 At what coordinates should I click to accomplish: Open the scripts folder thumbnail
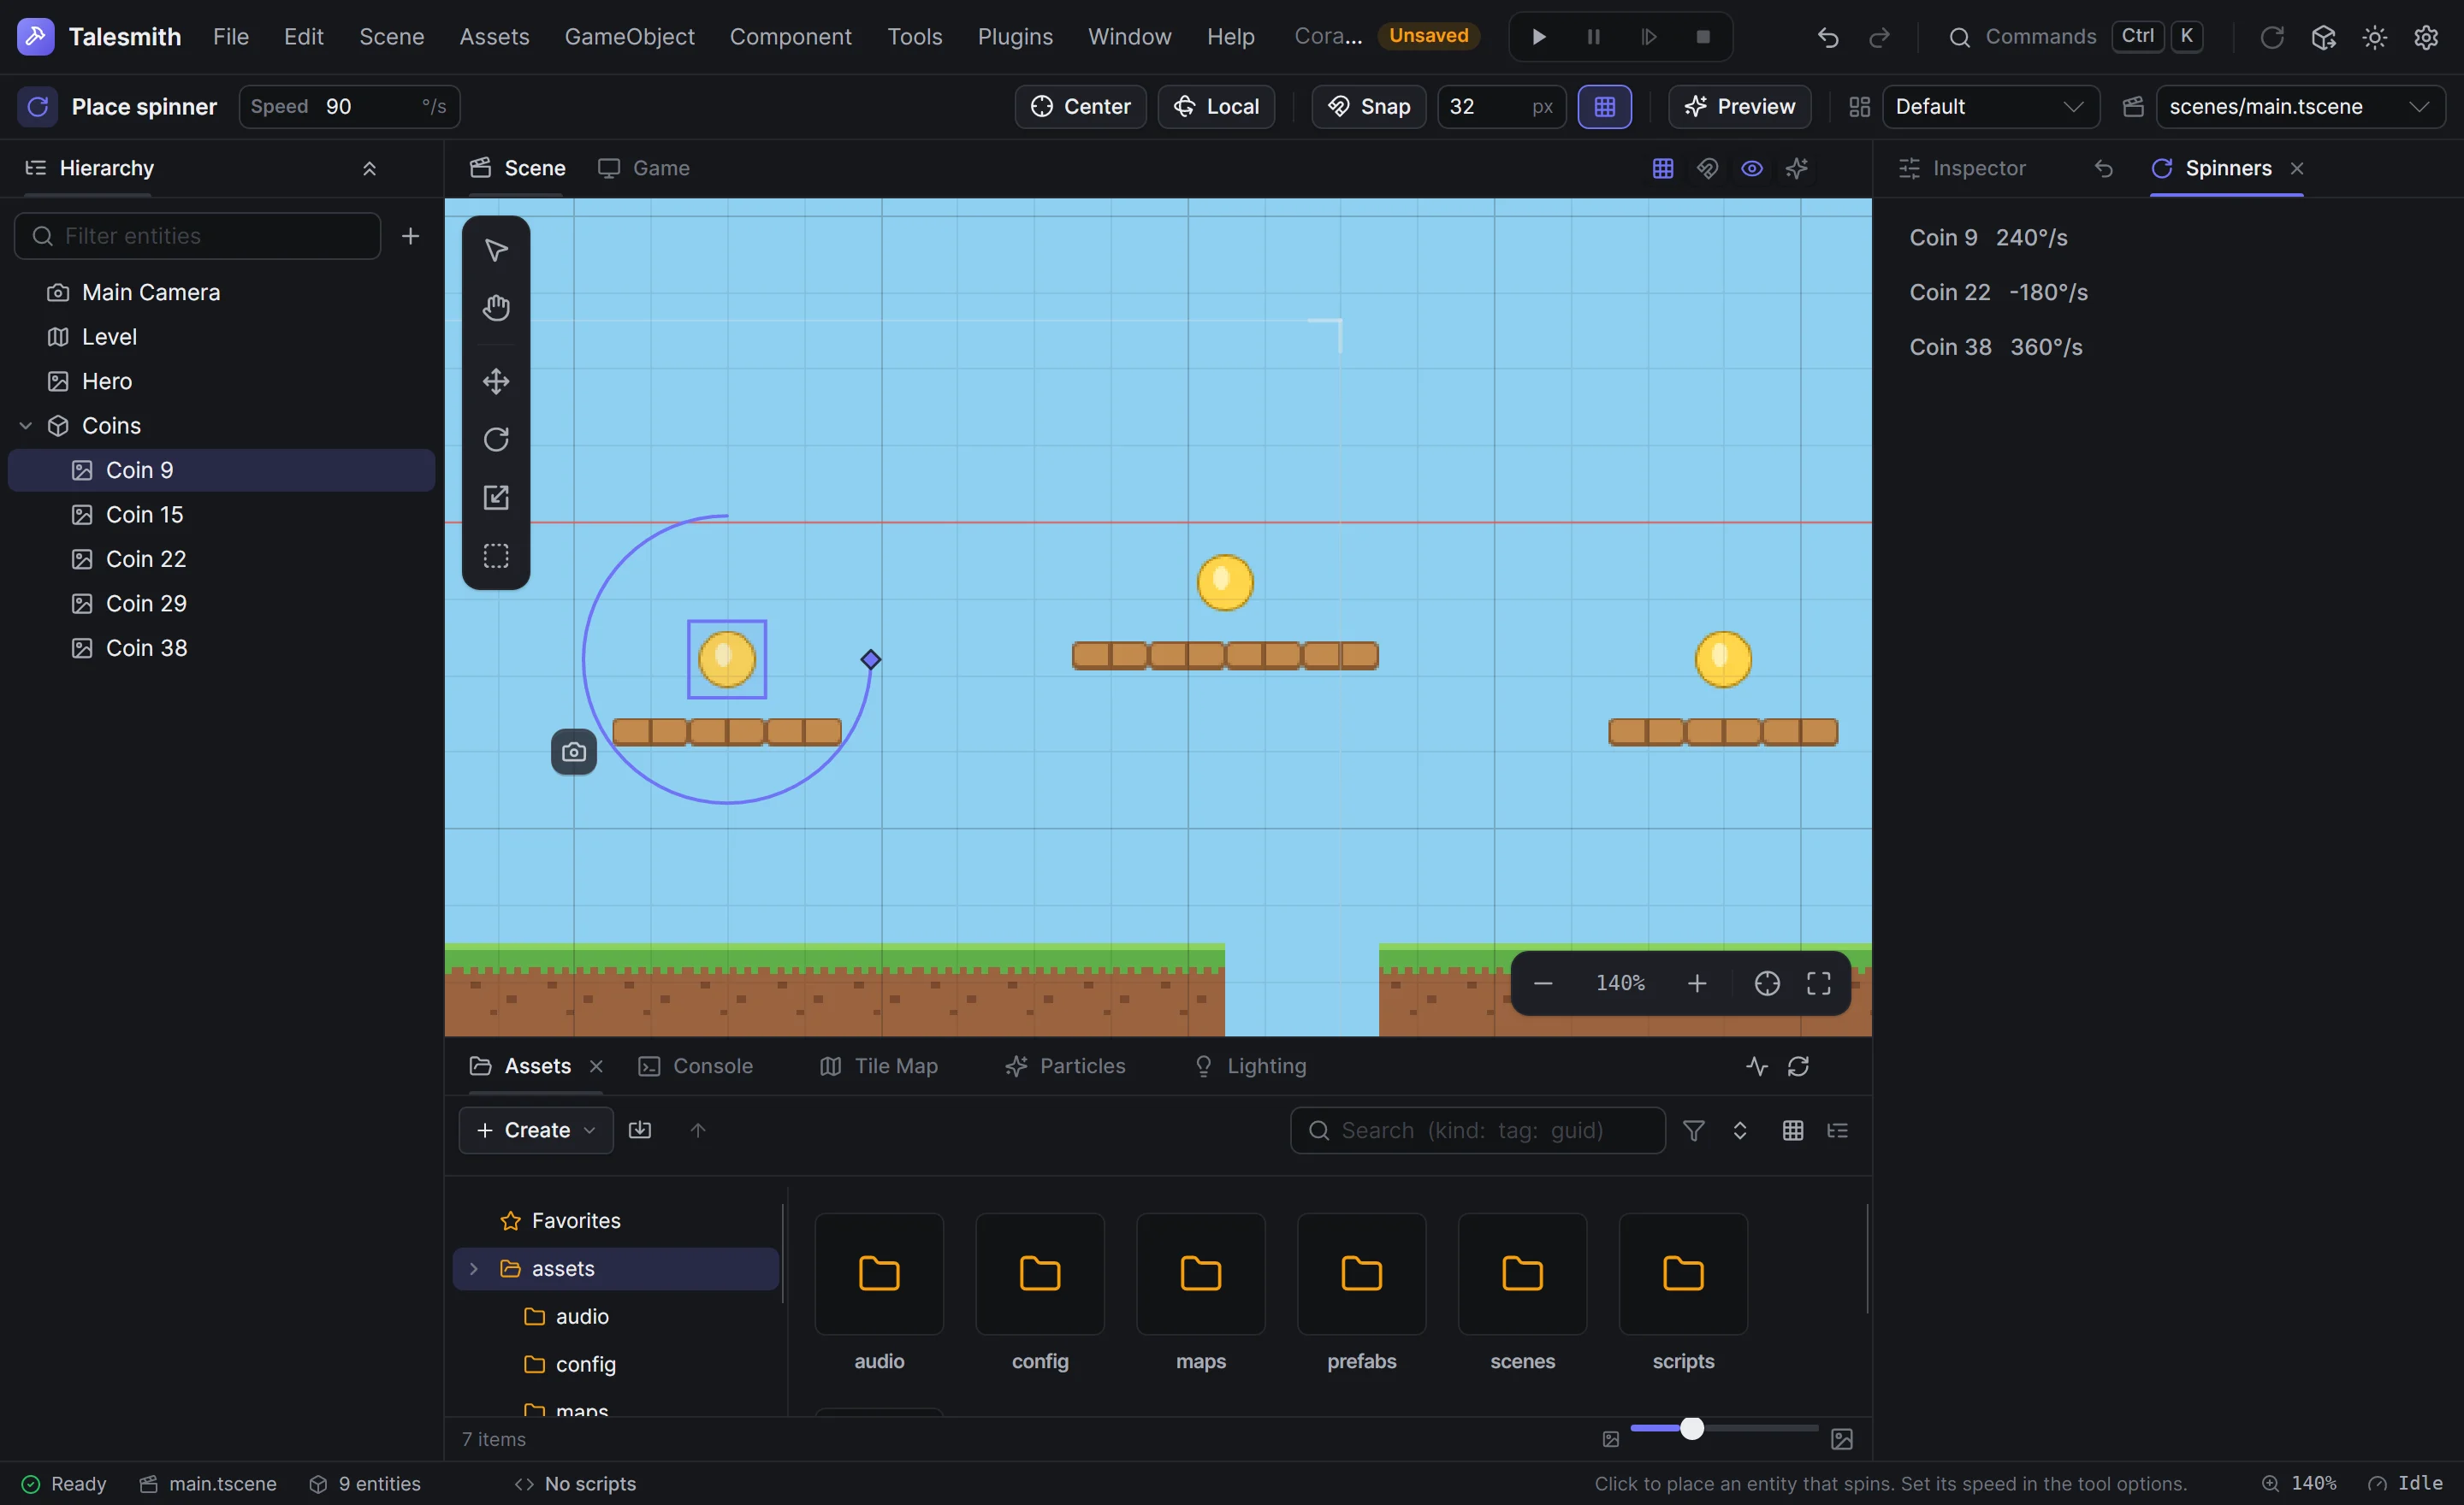[1683, 1274]
